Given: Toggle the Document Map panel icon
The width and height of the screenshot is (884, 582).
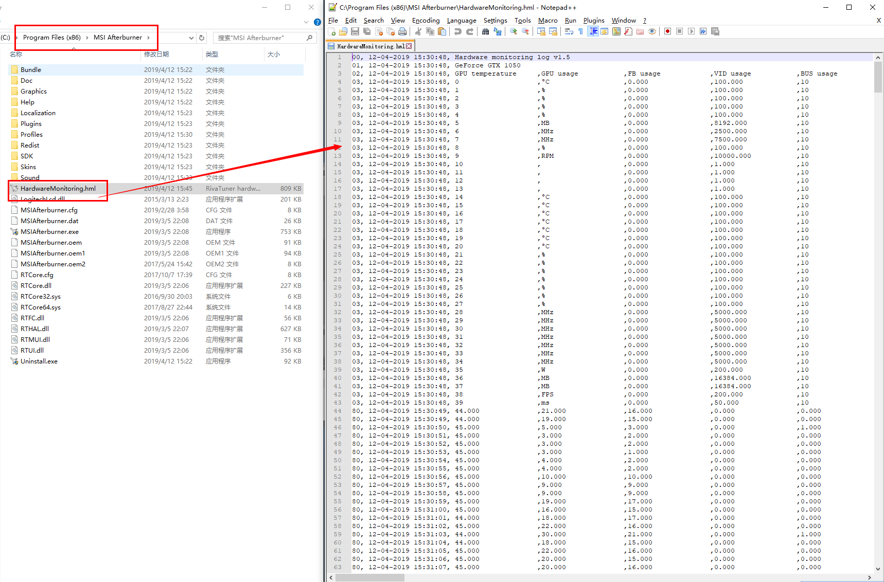Looking at the screenshot, I should [x=616, y=31].
